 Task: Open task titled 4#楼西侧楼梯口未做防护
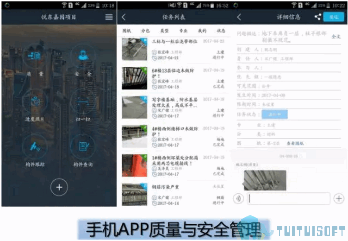coord(175,132)
